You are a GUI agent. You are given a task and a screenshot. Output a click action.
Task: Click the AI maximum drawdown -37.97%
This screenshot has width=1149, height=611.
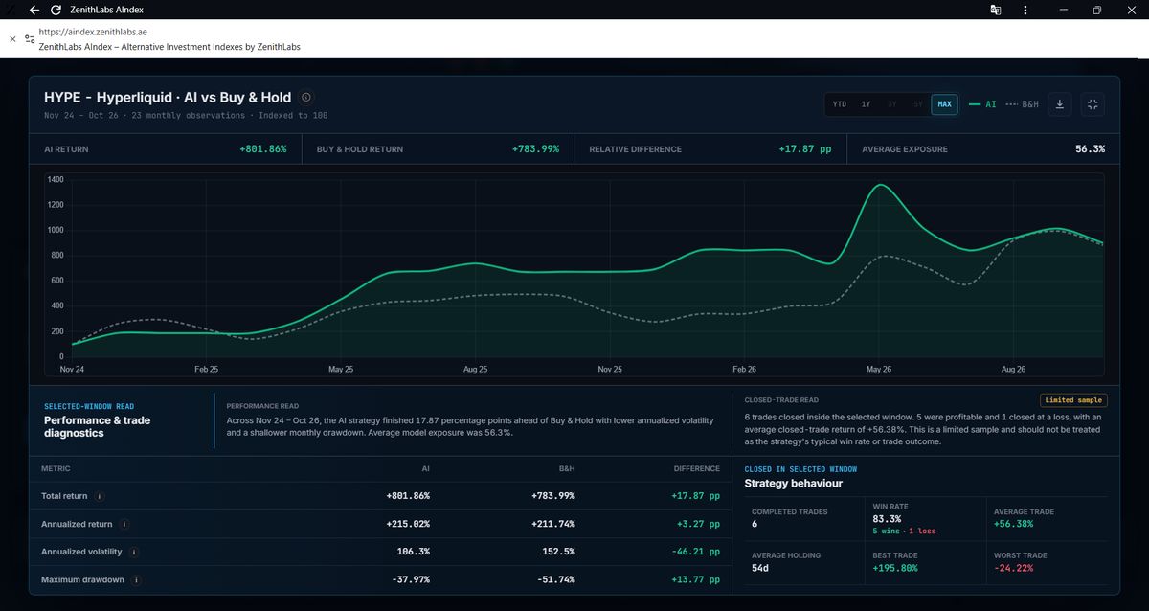[411, 579]
